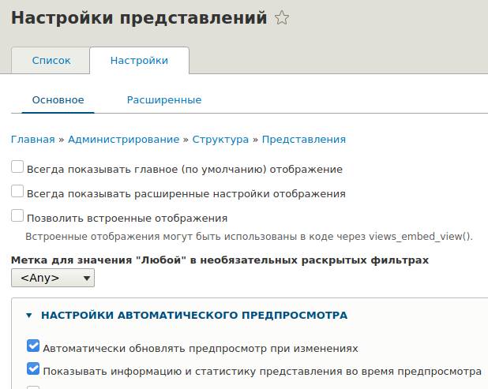Image resolution: width=488 pixels, height=389 pixels.
Task: Open the Структура breadcrumb link
Action: coord(220,140)
